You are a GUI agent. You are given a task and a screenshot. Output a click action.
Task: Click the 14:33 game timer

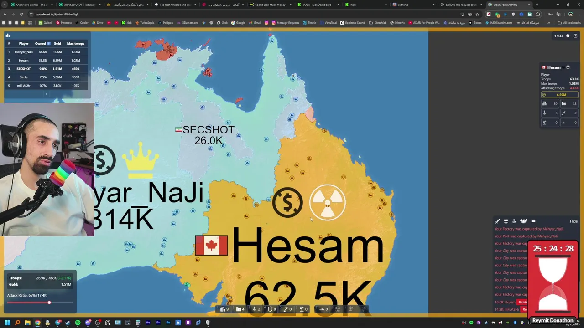tap(558, 36)
